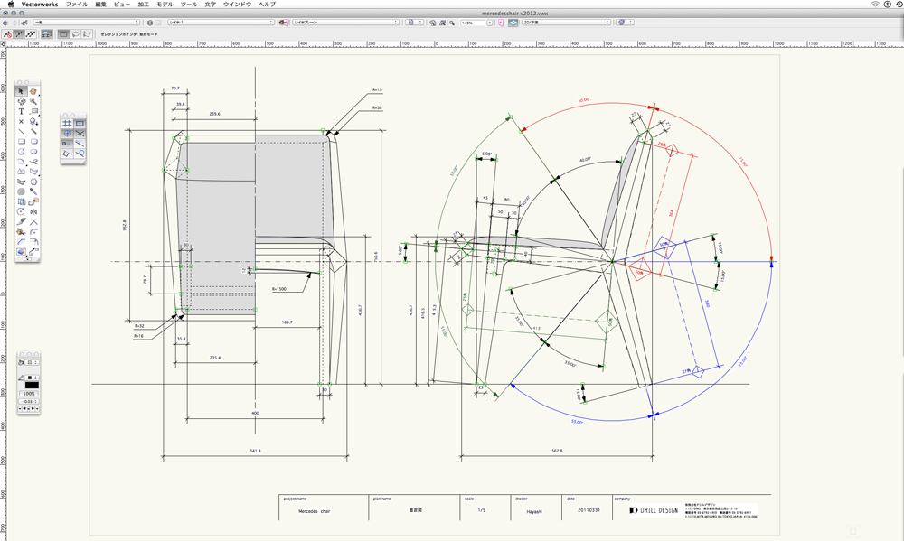904x541 pixels.
Task: Click the 100% opacity button in attributes palette
Action: [x=29, y=394]
